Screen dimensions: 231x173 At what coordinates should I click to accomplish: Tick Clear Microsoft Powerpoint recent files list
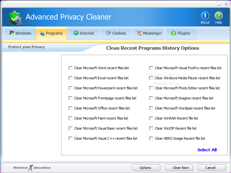[71, 88]
